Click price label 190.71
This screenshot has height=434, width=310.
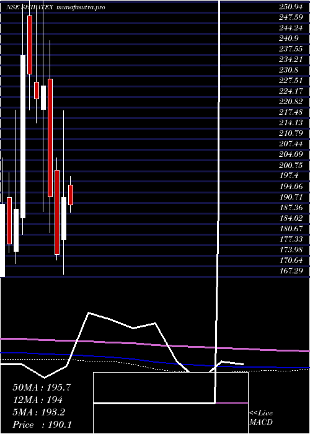click(x=291, y=197)
